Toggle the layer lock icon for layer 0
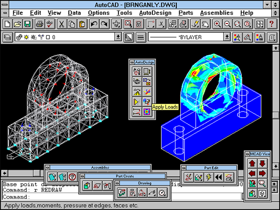Image resolution: width=280 pixels, height=210 pixels. pos(19,37)
